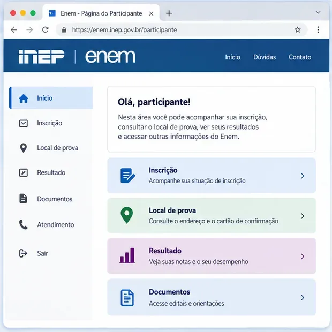Click the green maximize window button
The width and height of the screenshot is (332, 332).
(33, 13)
